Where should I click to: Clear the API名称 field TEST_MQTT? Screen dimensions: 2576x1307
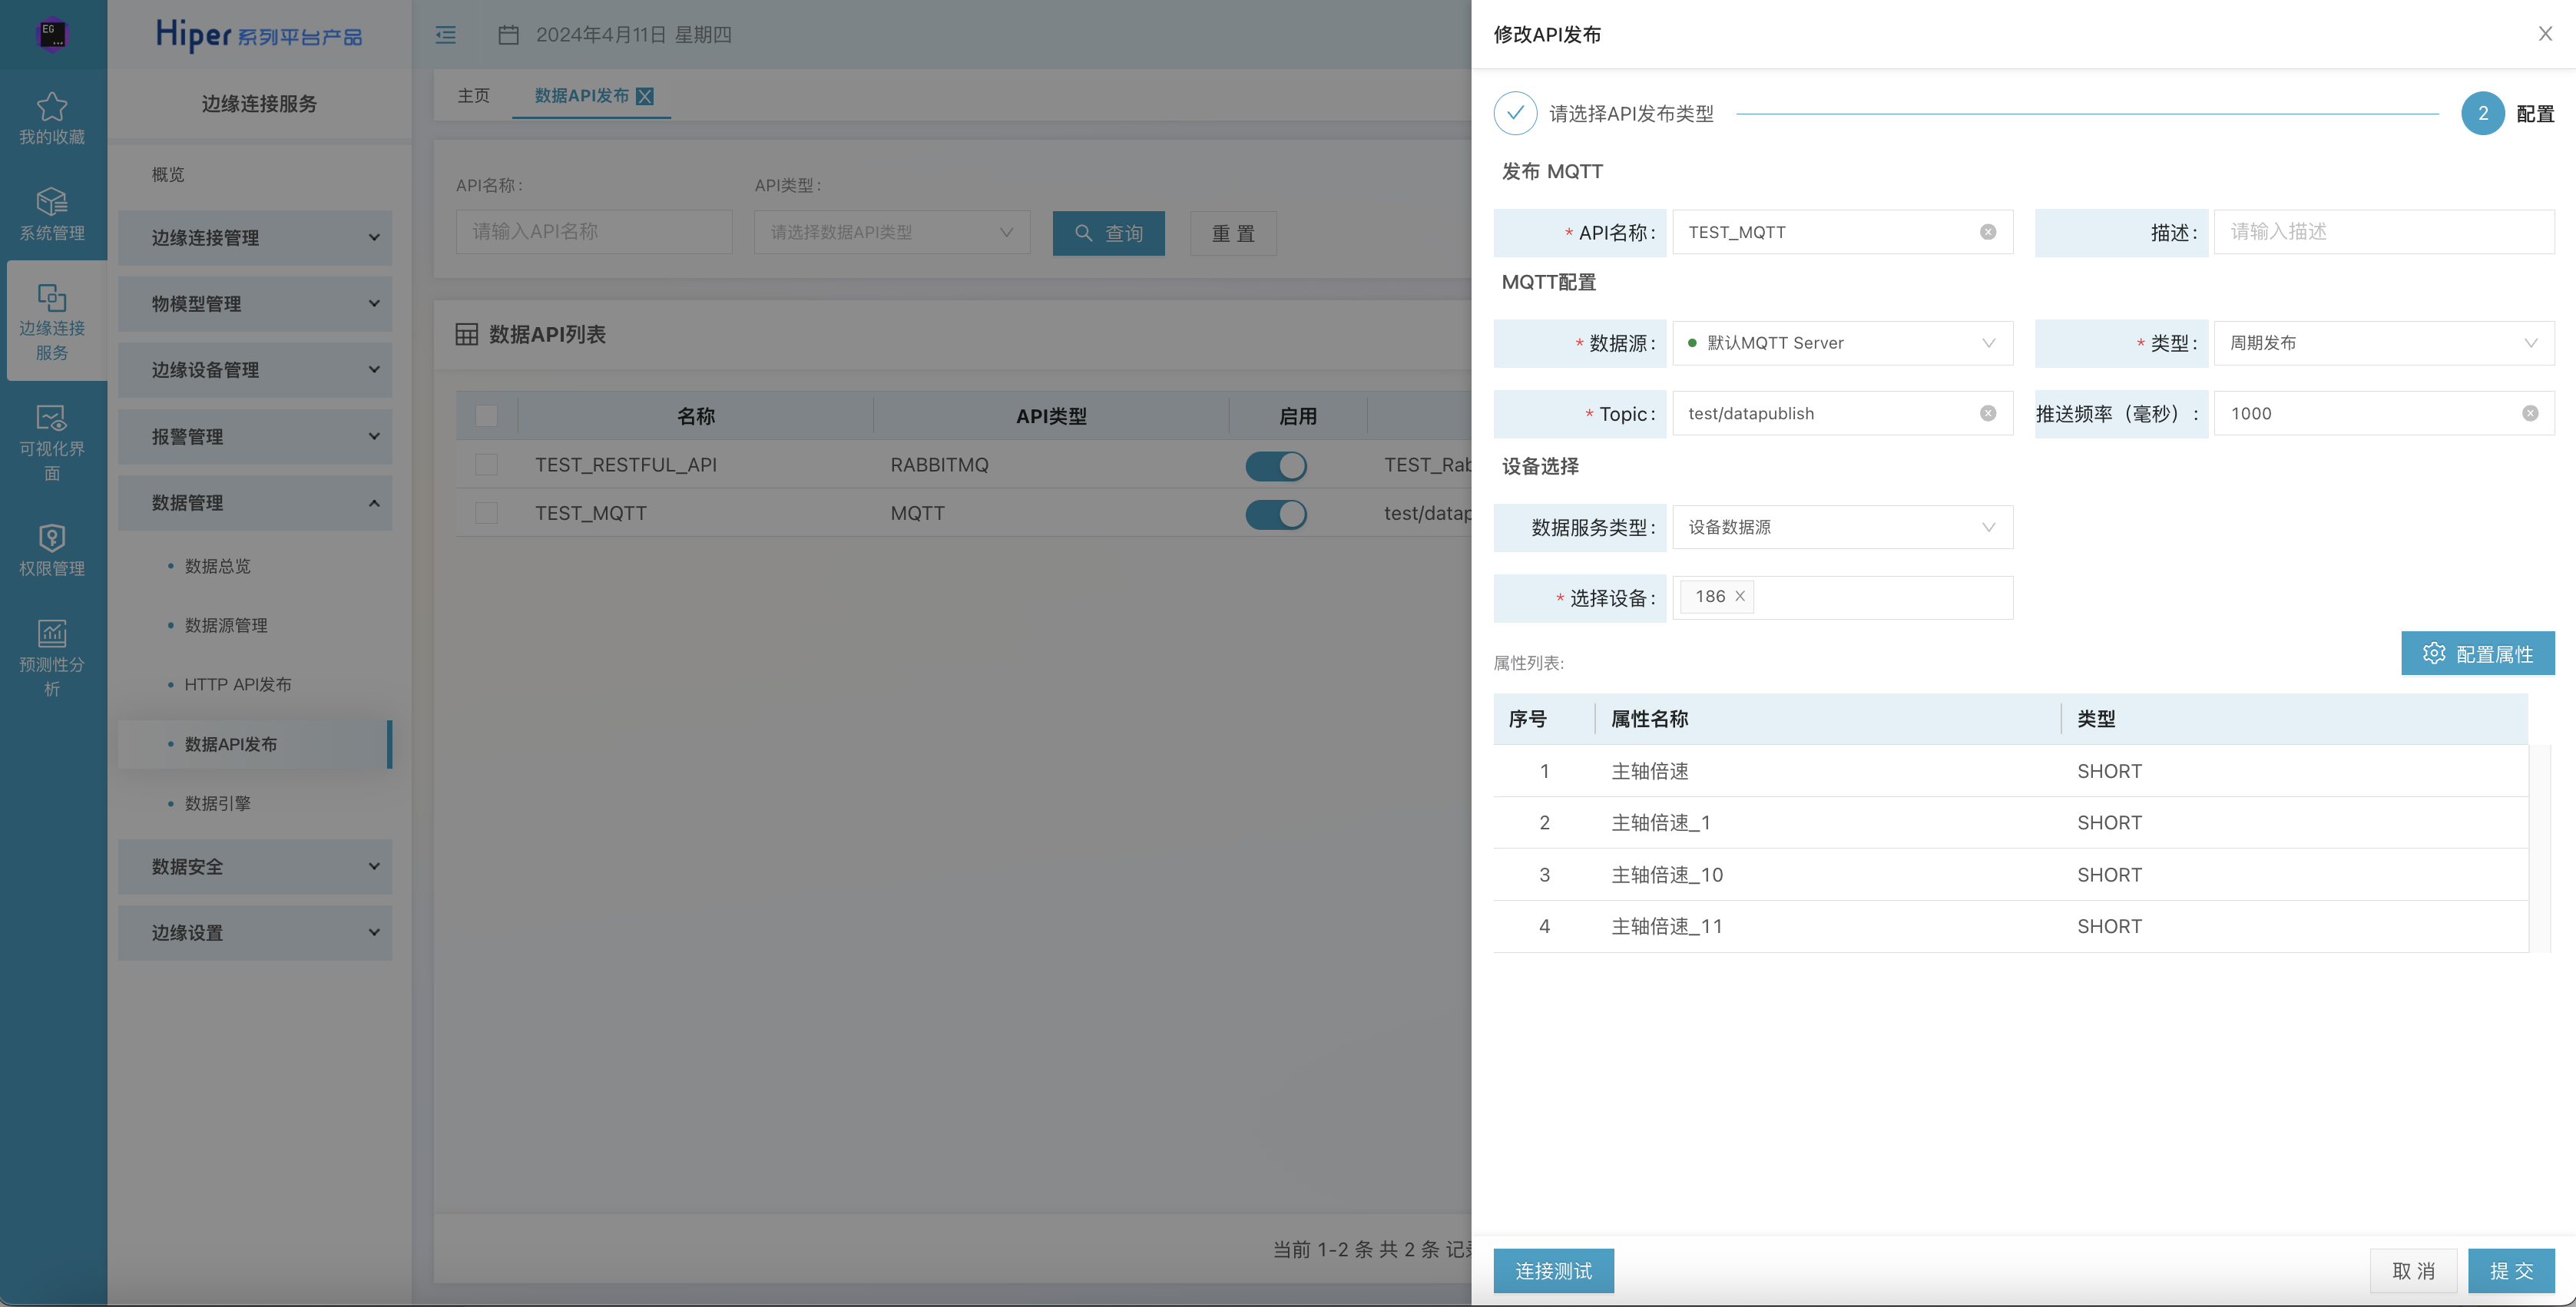click(x=1988, y=232)
